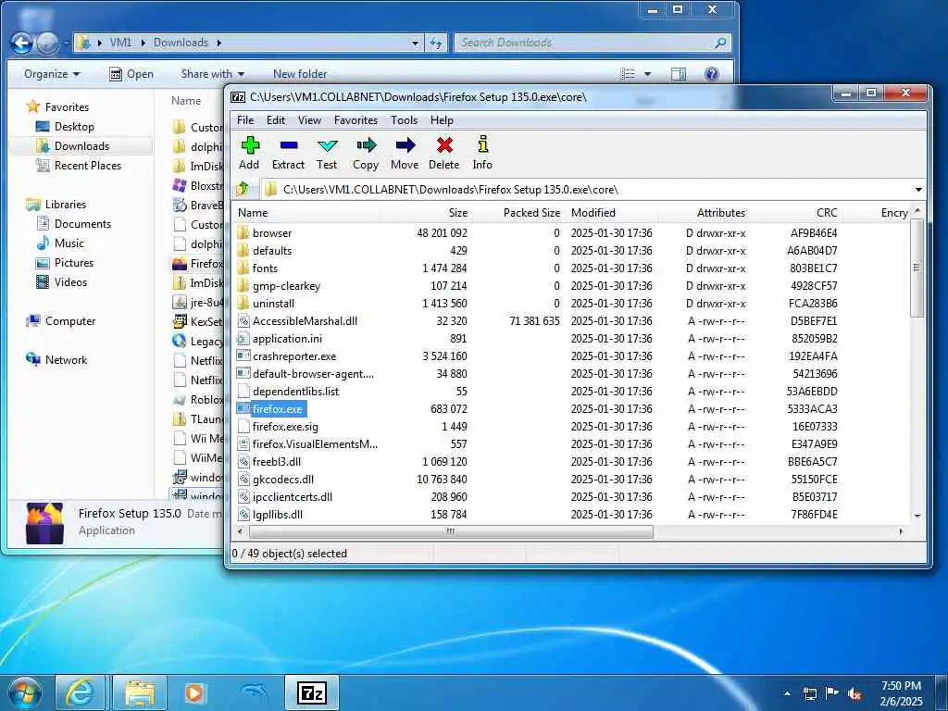Open the View menu in 7-Zip
The image size is (948, 711).
[309, 120]
